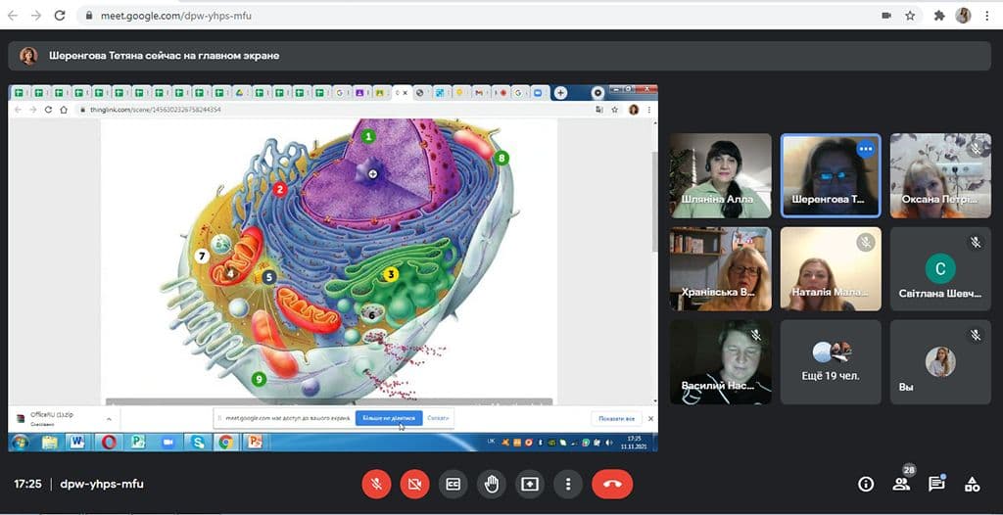Click the browser back arrow beside meet.google.com
1003x515 pixels.
point(12,16)
